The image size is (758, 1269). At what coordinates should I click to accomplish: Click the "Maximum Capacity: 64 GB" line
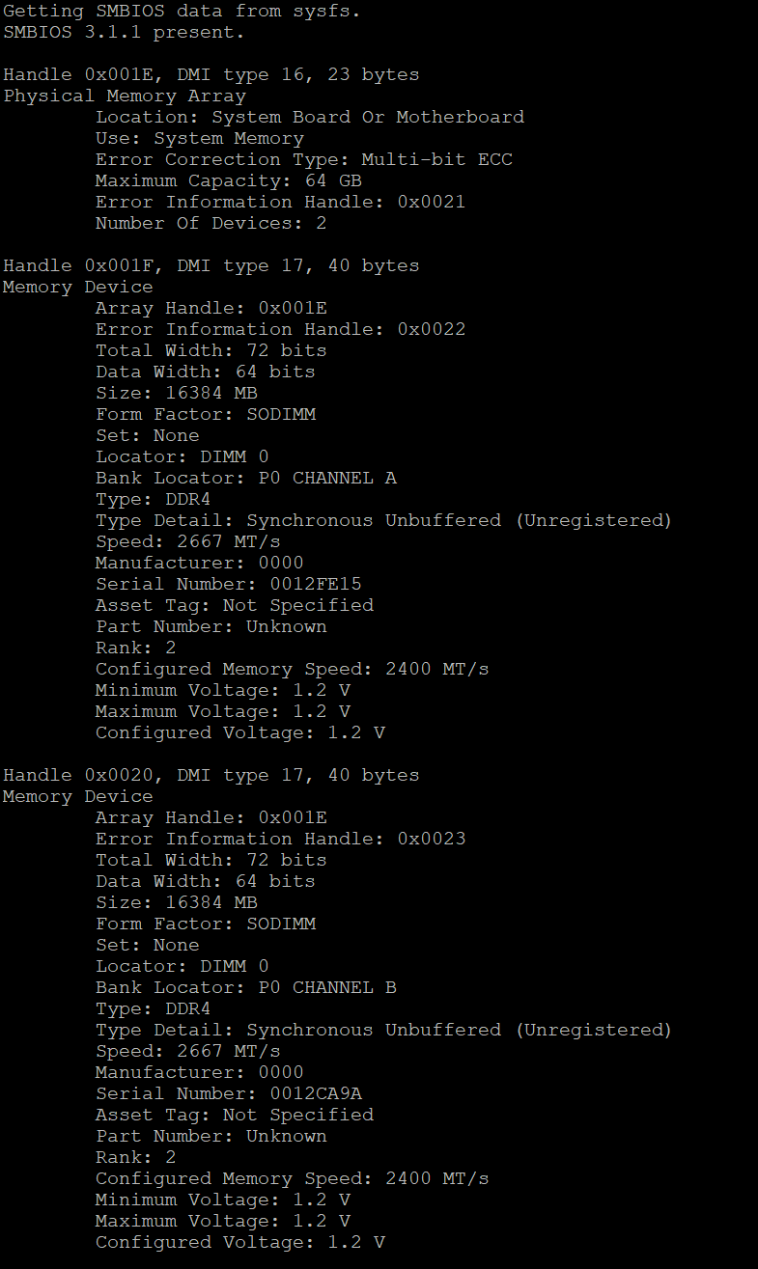(x=228, y=180)
